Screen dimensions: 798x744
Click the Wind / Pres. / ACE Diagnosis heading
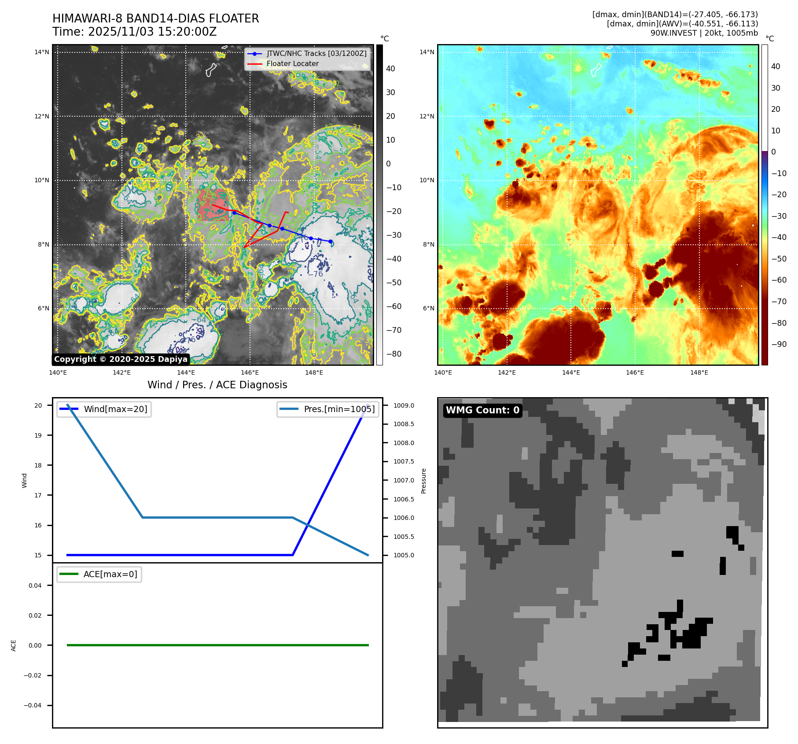(x=217, y=385)
